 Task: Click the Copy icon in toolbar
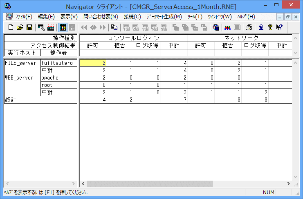tap(114, 27)
